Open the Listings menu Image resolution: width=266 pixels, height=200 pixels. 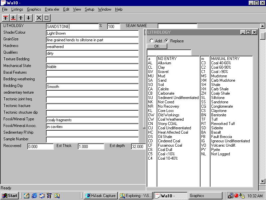(x=17, y=9)
